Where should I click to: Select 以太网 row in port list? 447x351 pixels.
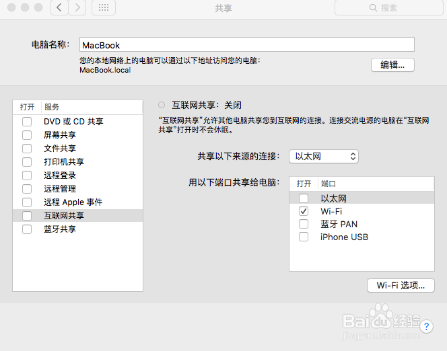pos(362,198)
